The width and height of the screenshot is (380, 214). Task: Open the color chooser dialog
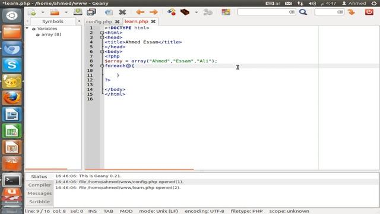pos(226,12)
